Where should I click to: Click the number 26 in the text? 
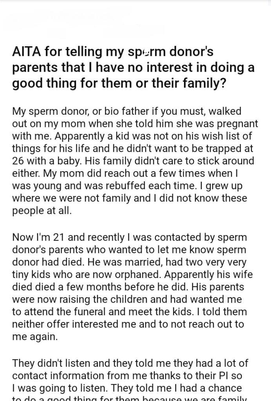coord(18,161)
